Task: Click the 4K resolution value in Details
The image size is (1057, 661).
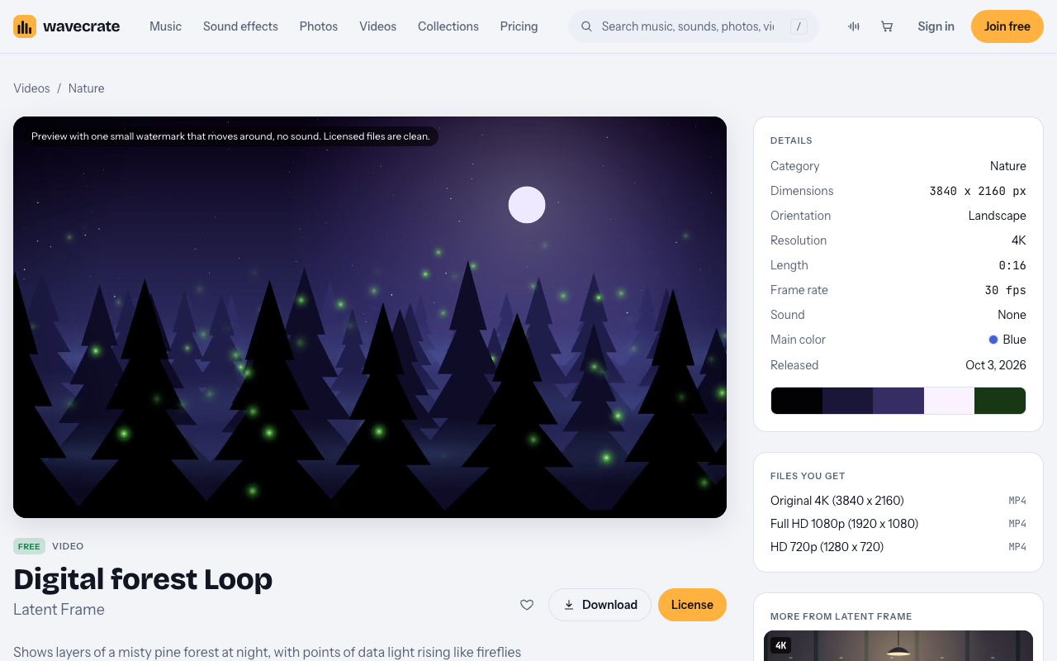Action: point(1019,240)
